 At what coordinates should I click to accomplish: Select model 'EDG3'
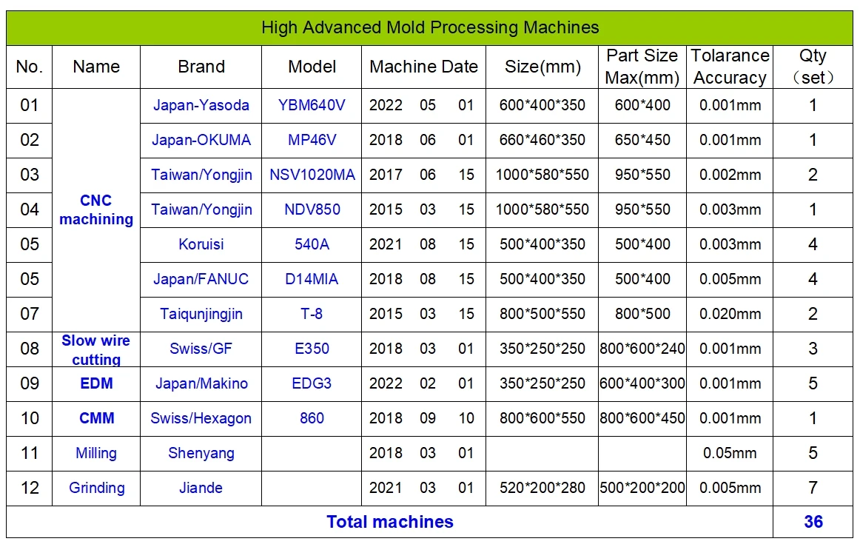[312, 383]
